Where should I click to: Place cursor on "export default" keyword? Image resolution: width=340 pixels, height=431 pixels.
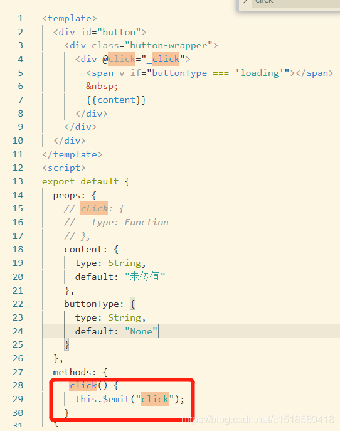click(80, 182)
